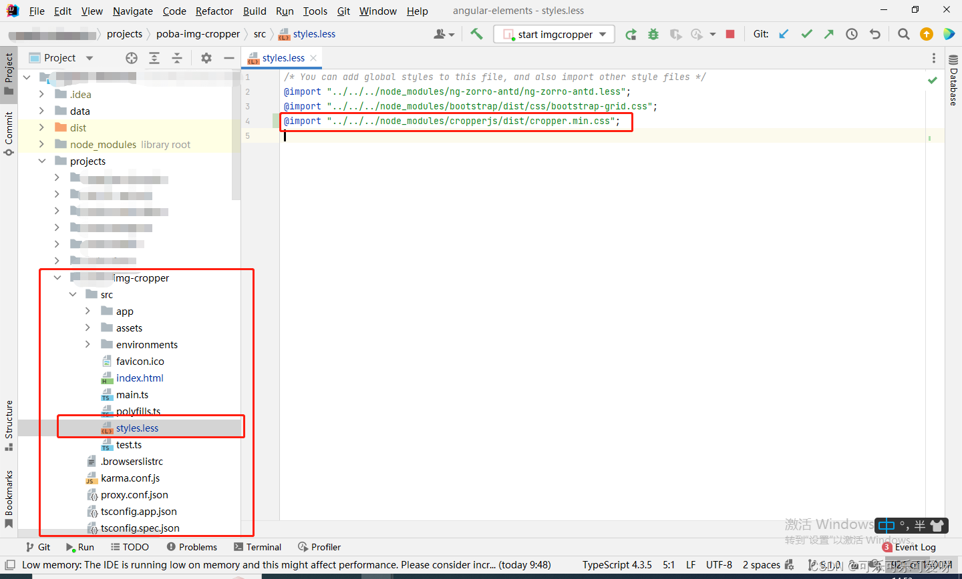Open the Refactor menu
Image resolution: width=962 pixels, height=579 pixels.
[x=214, y=11]
